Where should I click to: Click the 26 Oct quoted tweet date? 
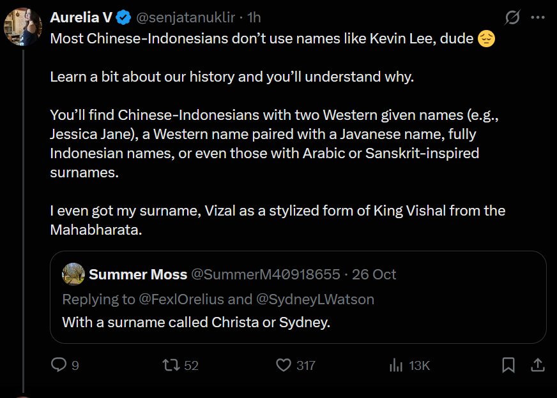point(374,274)
